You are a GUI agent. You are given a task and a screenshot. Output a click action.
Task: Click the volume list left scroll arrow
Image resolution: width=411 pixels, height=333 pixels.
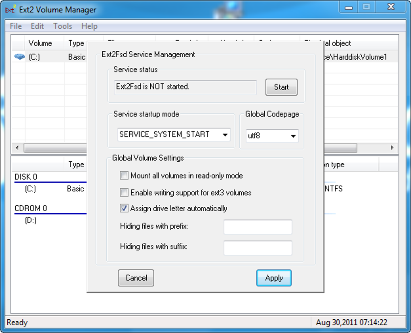point(17,148)
